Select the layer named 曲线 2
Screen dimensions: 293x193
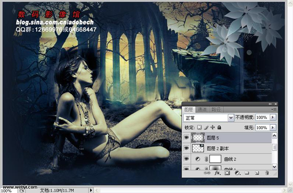(231, 159)
